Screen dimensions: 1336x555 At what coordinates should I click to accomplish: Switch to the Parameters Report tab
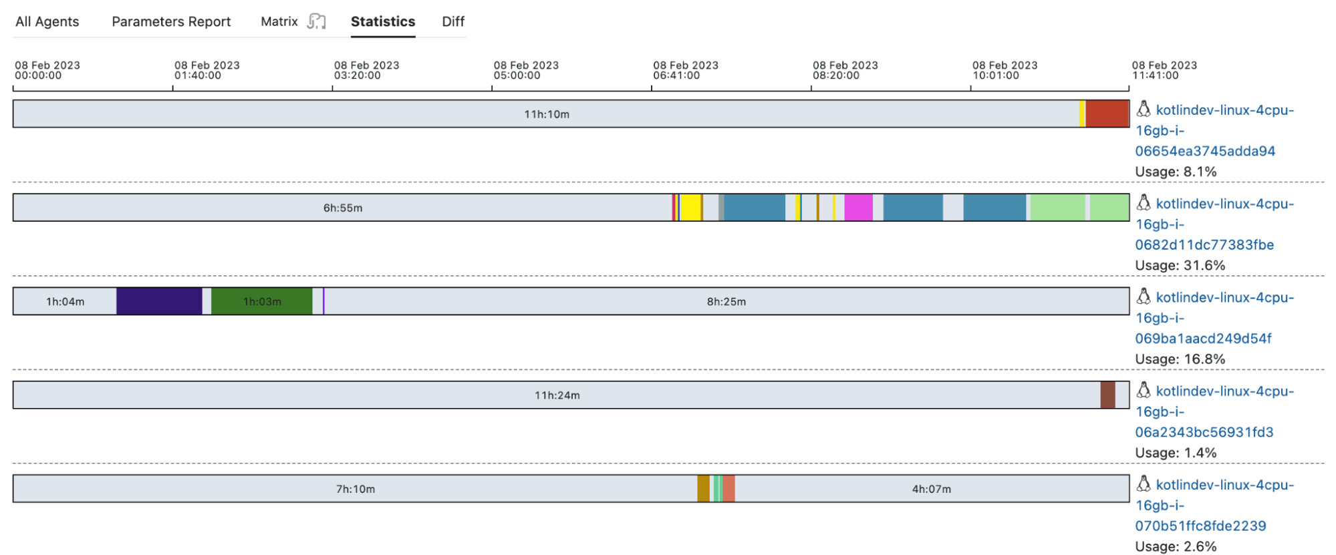(171, 21)
